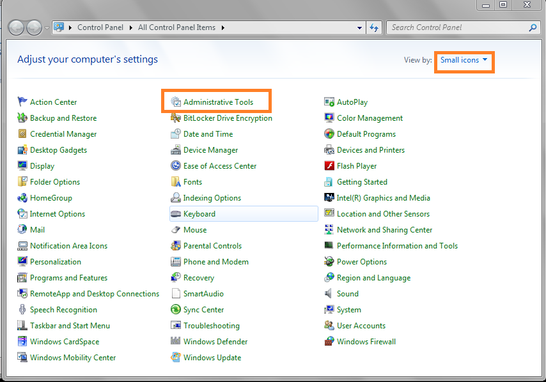Open Devices and Printers link
This screenshot has width=546, height=382.
pyautogui.click(x=371, y=150)
